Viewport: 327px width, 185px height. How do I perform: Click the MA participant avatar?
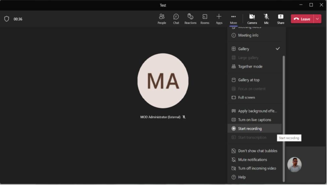pos(163,81)
